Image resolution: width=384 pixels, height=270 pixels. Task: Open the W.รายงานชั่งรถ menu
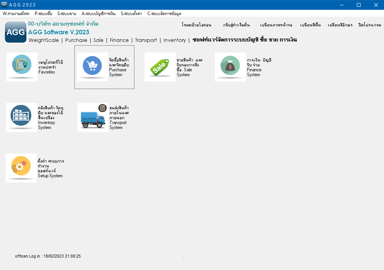16,14
